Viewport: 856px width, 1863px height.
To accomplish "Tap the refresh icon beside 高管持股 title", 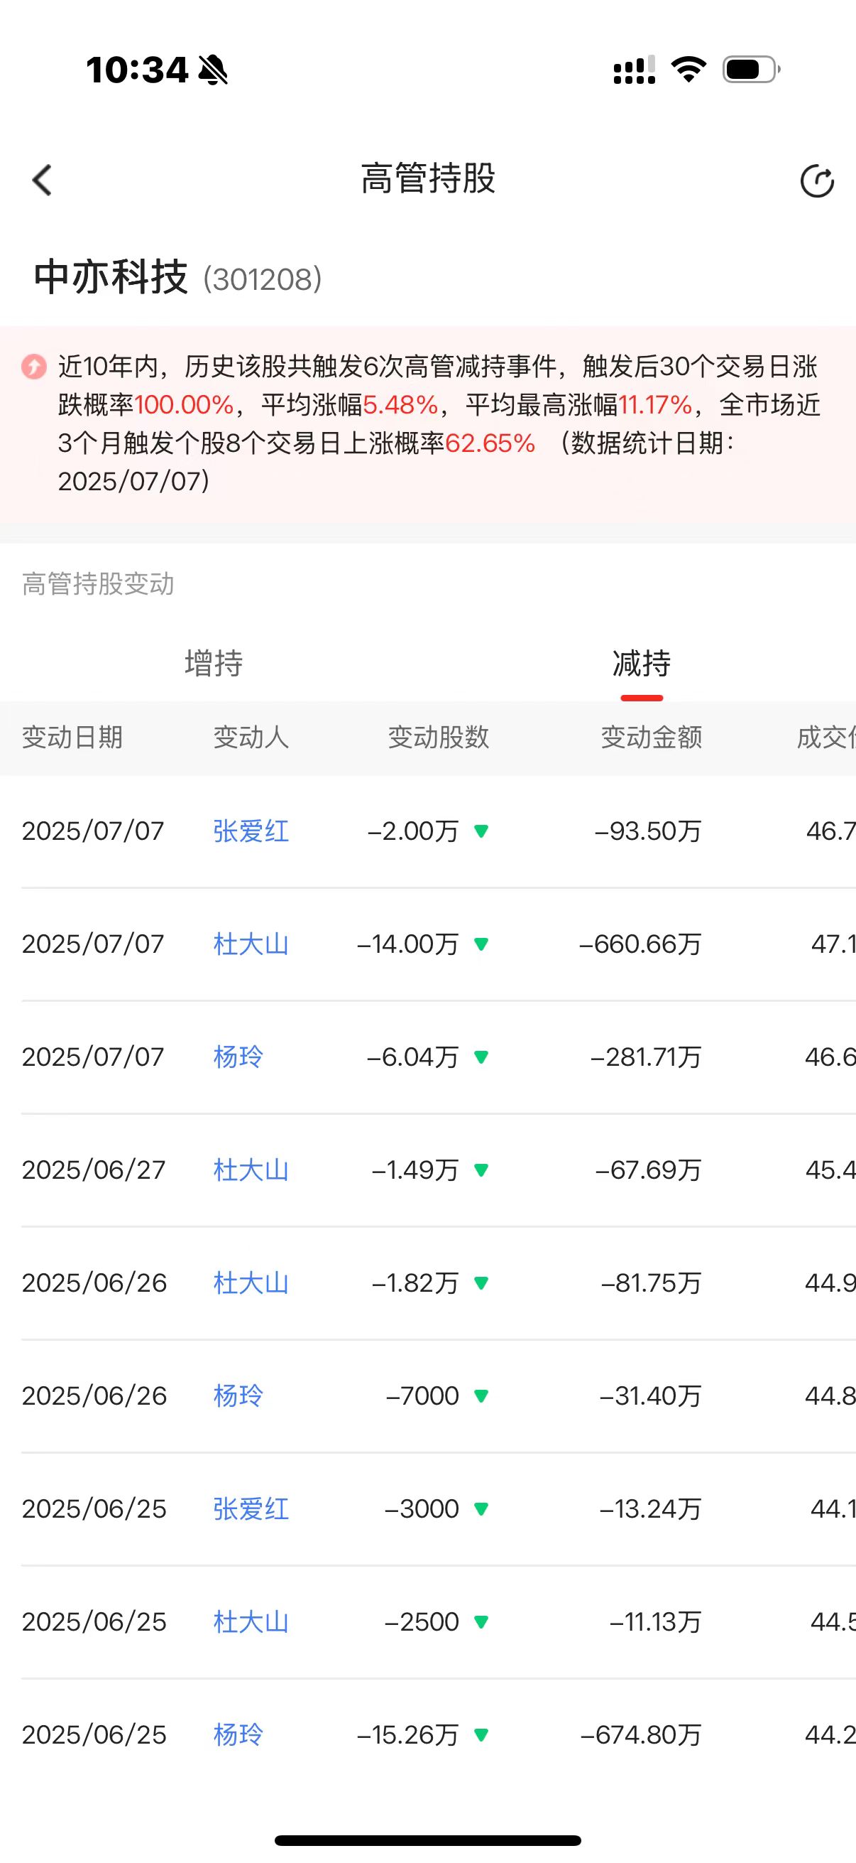I will tap(817, 180).
